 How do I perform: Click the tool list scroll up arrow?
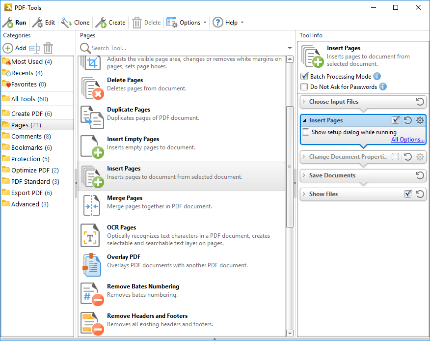(290, 59)
